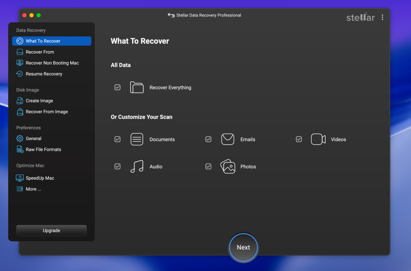Expand the More ... sidebar item
411x271 pixels.
(33, 189)
